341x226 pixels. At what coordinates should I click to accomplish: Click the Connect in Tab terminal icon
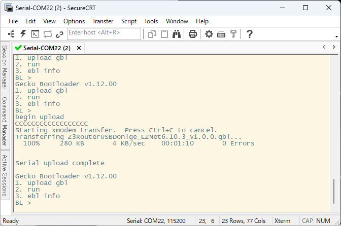[35, 34]
